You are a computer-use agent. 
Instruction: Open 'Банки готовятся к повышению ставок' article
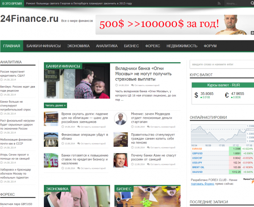(85, 159)
